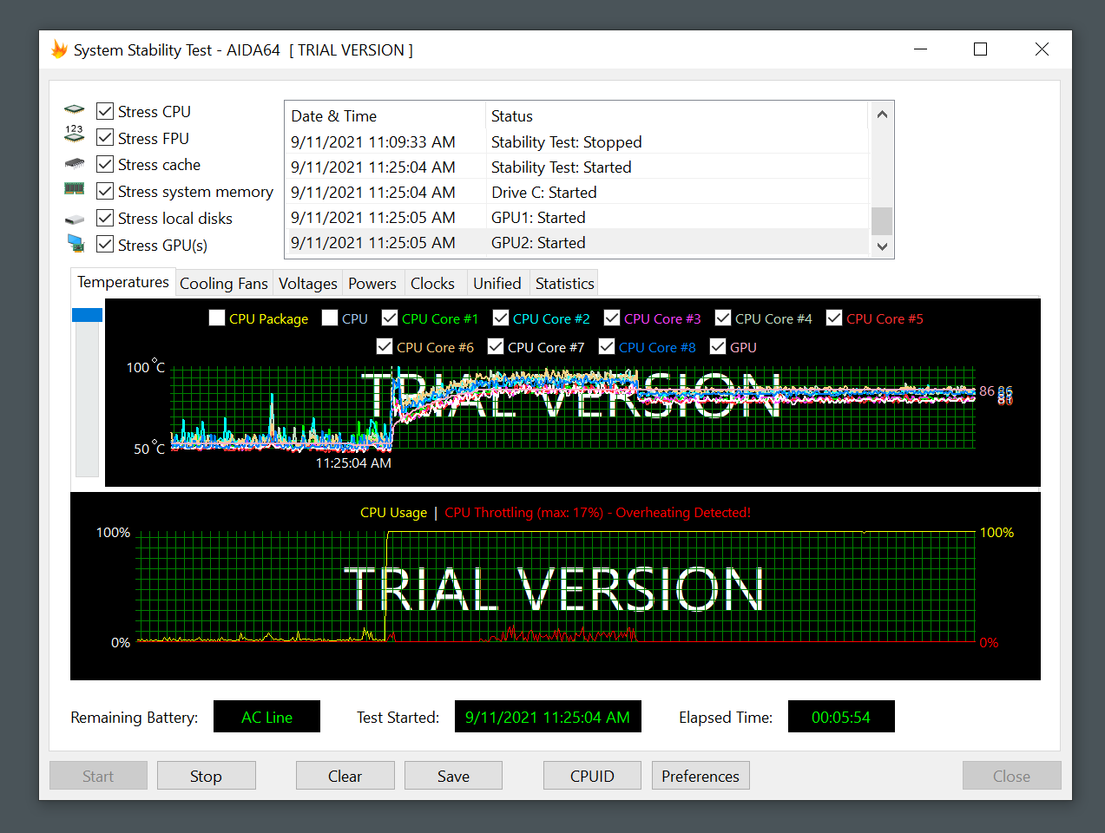Screen dimensions: 1105x833
Task: Open the Unified tab
Action: [x=497, y=284]
